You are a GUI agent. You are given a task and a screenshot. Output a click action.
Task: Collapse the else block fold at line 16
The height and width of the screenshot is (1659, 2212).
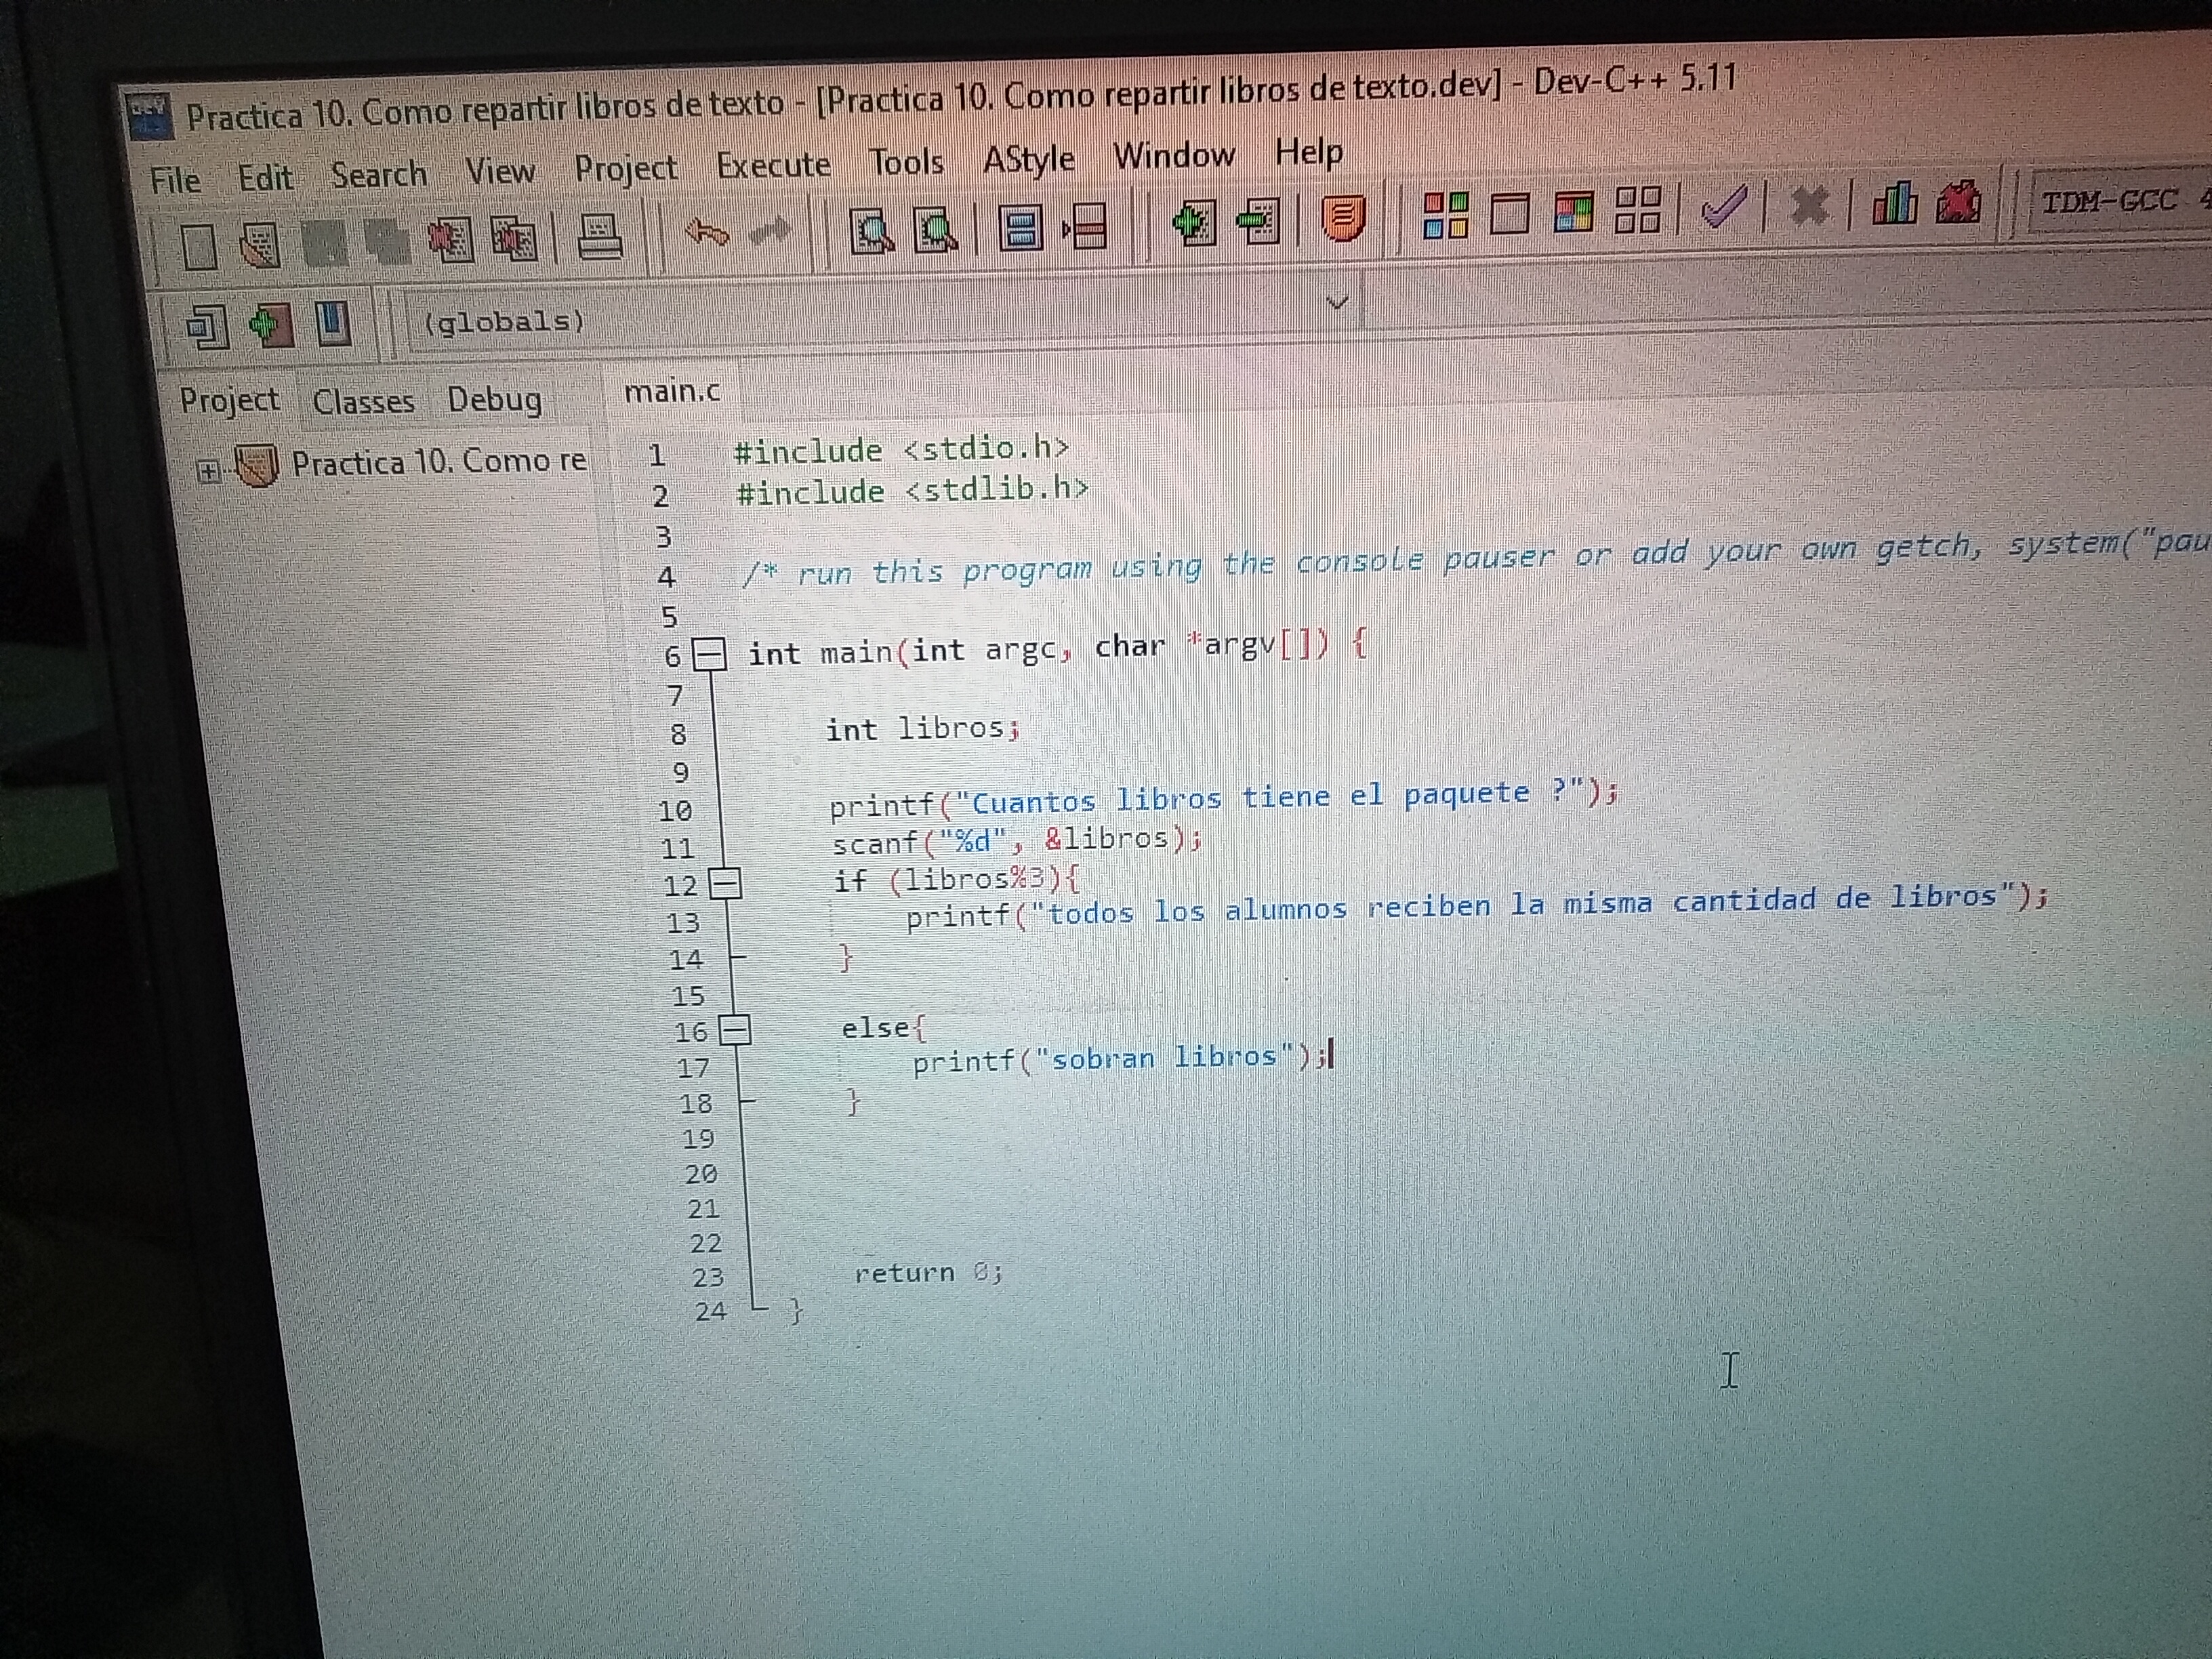[x=735, y=1030]
